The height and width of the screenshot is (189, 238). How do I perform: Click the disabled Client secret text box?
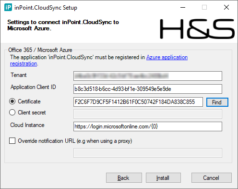(x=148, y=114)
